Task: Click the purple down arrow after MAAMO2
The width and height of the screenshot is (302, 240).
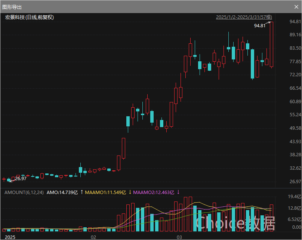Action: tap(178, 192)
